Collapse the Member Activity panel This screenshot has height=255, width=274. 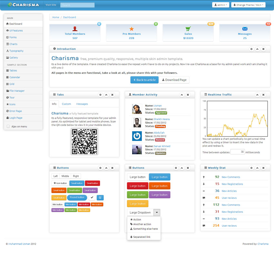point(182,95)
